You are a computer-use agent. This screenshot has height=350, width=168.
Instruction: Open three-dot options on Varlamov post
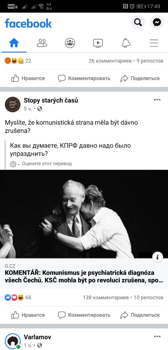(157, 337)
